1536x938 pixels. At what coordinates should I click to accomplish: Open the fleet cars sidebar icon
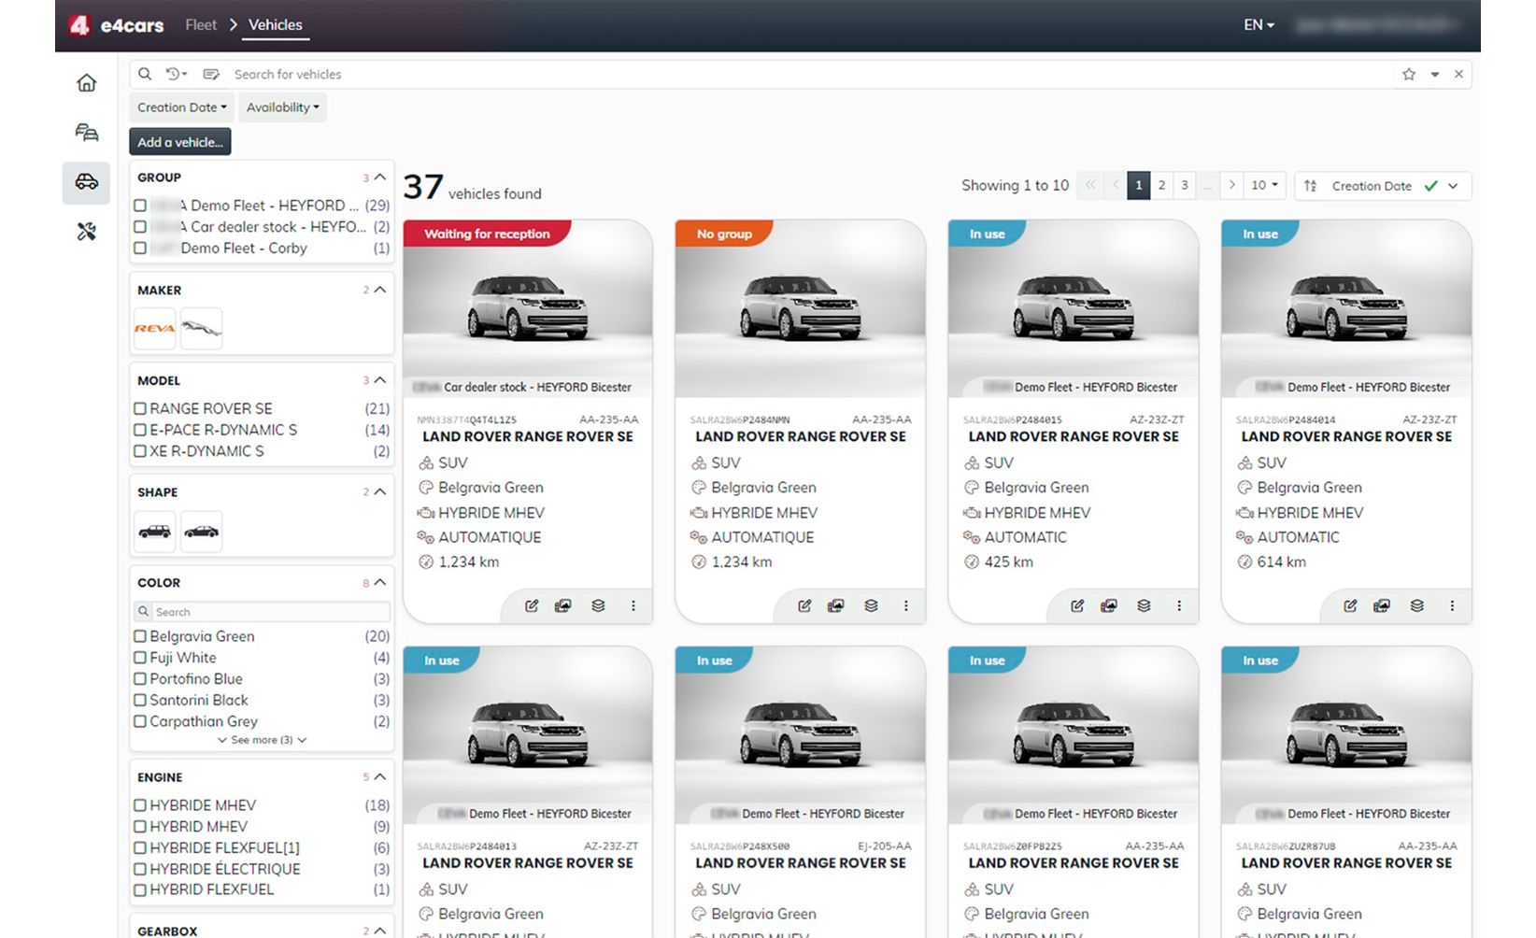click(86, 133)
